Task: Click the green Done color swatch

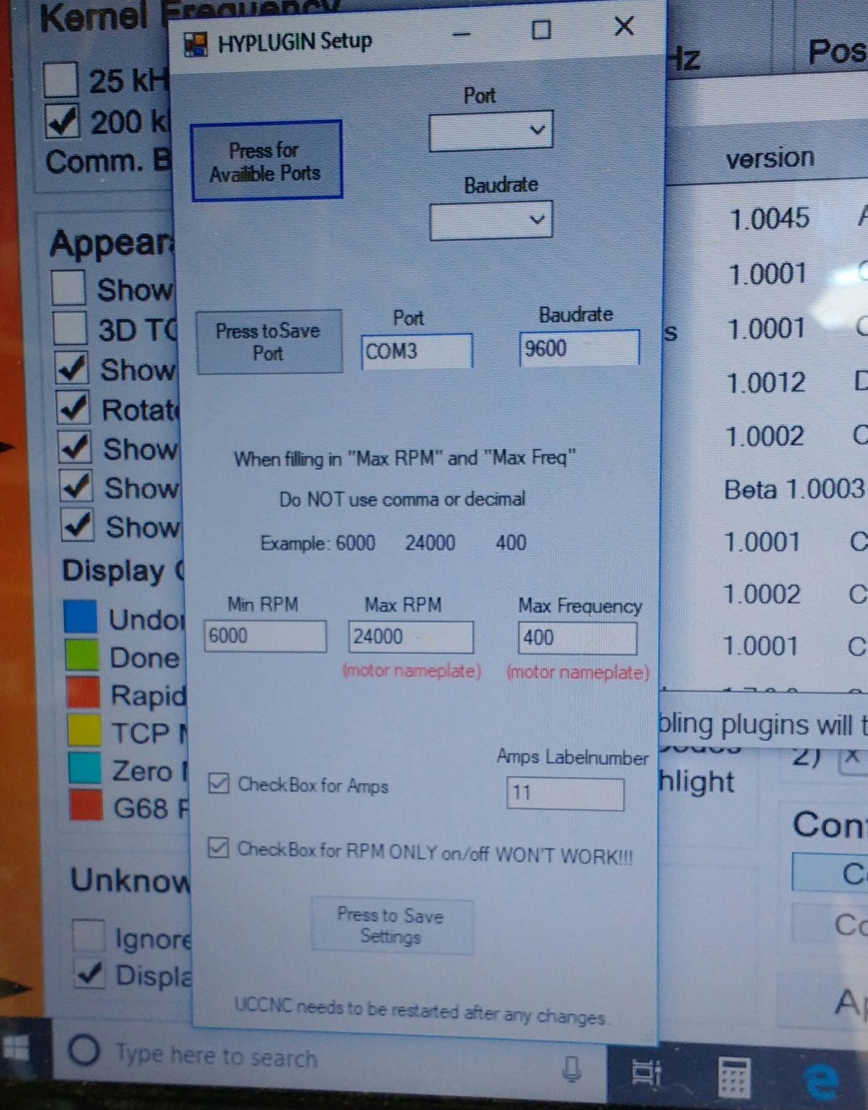Action: 83,655
